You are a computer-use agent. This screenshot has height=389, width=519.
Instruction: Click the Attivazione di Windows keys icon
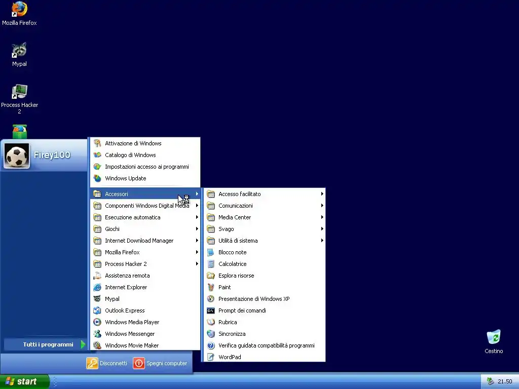97,143
